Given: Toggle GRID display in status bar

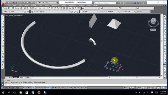Looking at the screenshot, I should tap(33, 88).
